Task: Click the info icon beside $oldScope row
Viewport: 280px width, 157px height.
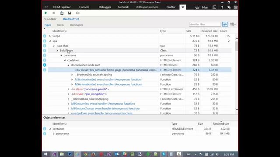Action: [45, 51]
